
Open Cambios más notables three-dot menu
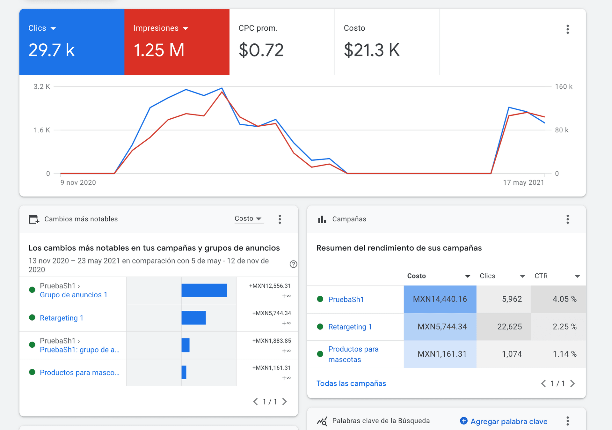pos(280,219)
